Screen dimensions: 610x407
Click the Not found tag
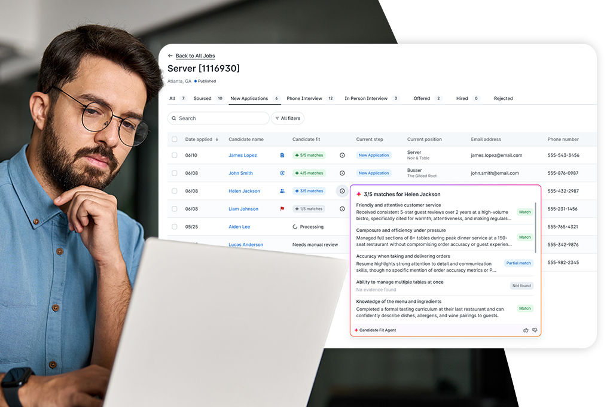[521, 286]
